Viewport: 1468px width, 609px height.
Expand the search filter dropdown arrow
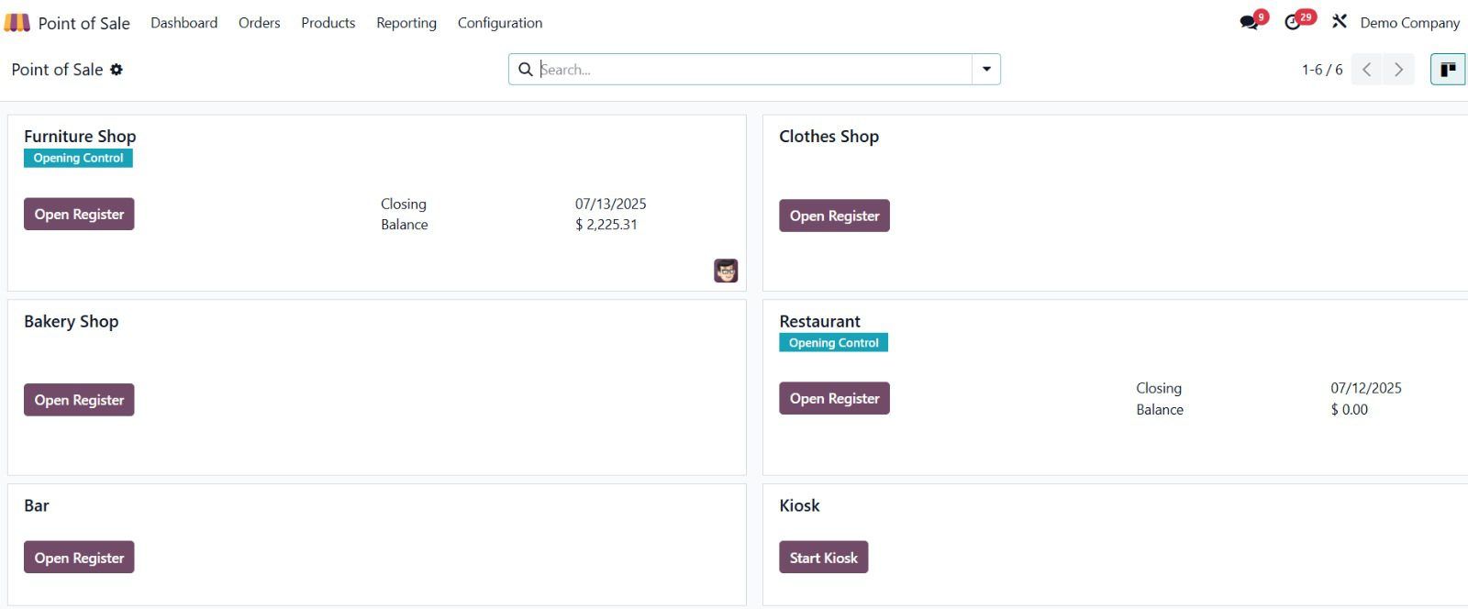[986, 70]
